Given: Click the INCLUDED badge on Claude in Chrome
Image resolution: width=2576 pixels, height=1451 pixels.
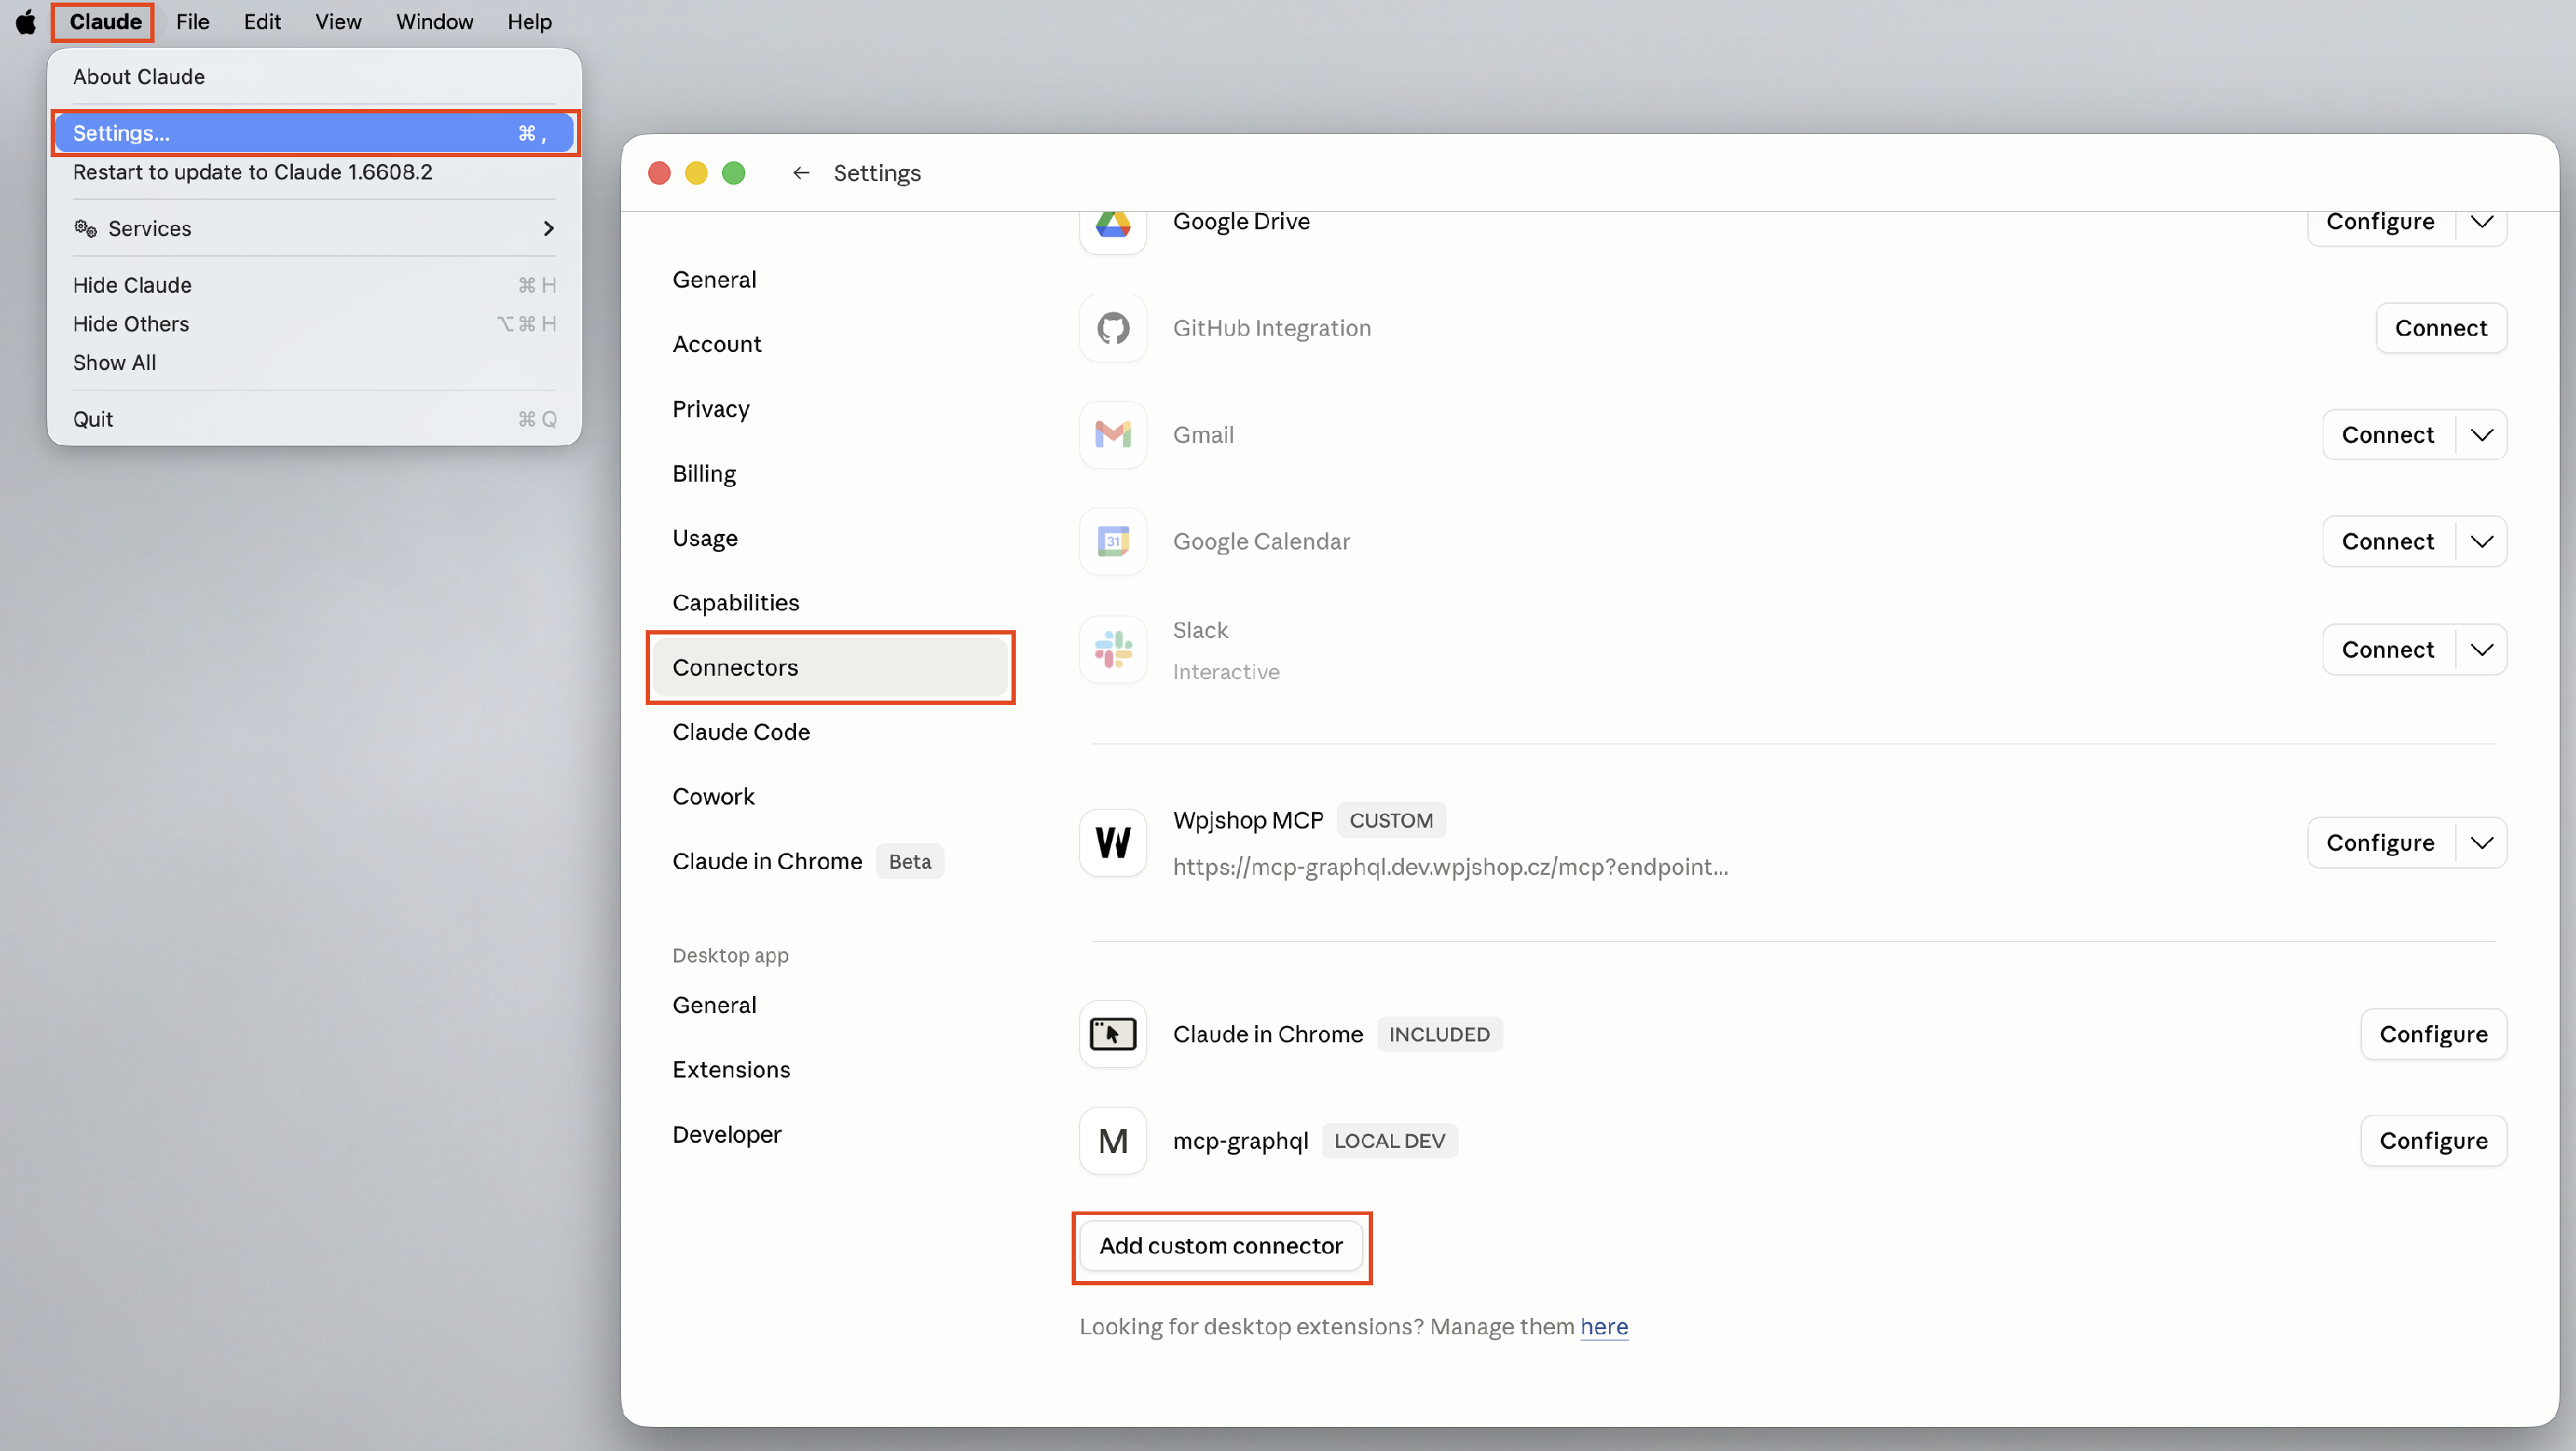Looking at the screenshot, I should (x=1439, y=1035).
